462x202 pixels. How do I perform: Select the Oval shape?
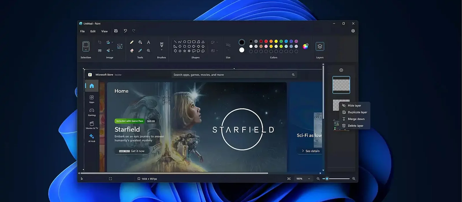(185, 42)
